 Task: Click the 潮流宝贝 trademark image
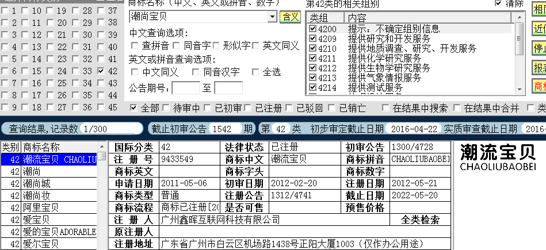pos(498,157)
